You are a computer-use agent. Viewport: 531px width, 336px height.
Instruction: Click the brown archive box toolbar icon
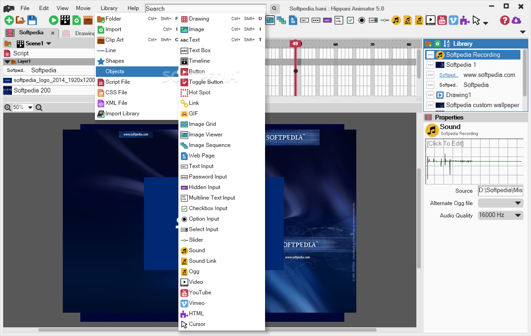coord(88,20)
